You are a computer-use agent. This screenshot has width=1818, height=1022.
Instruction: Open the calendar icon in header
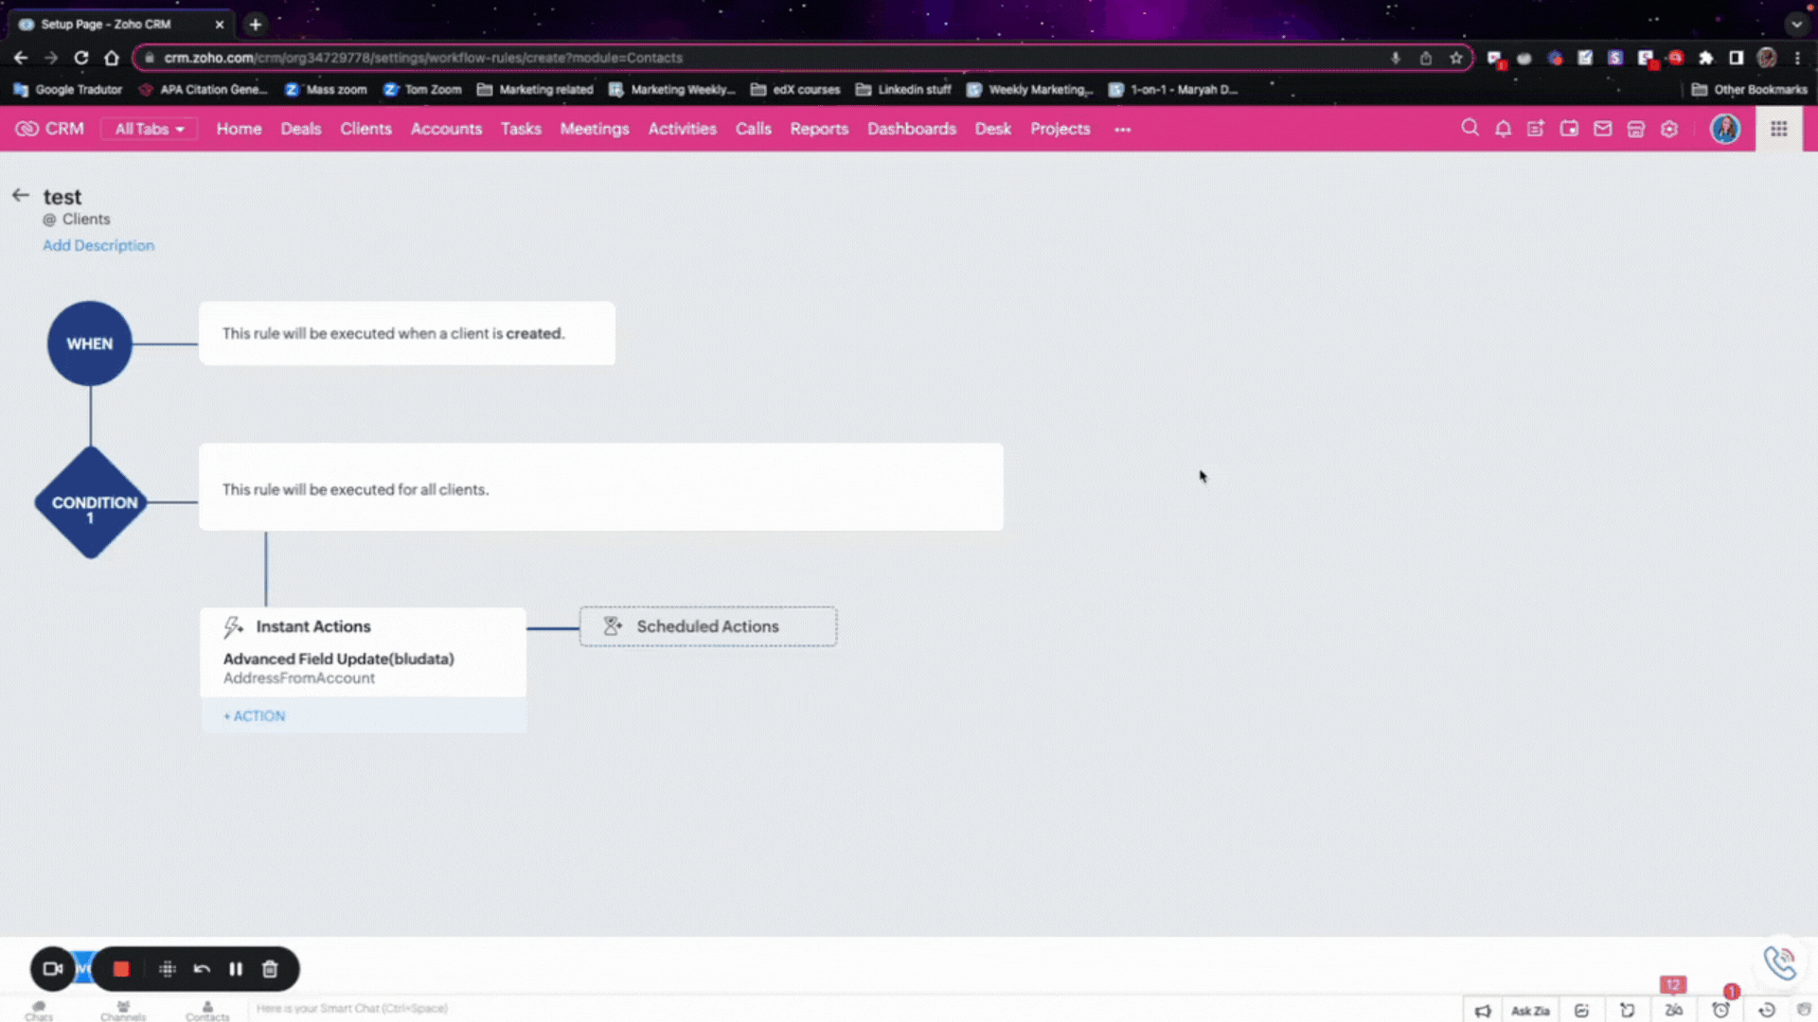(1569, 129)
